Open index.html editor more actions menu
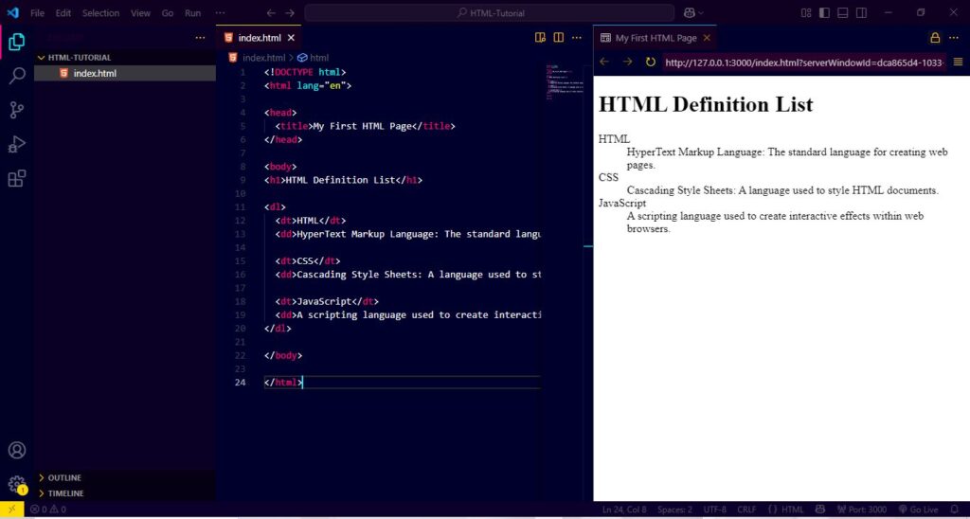 577,38
